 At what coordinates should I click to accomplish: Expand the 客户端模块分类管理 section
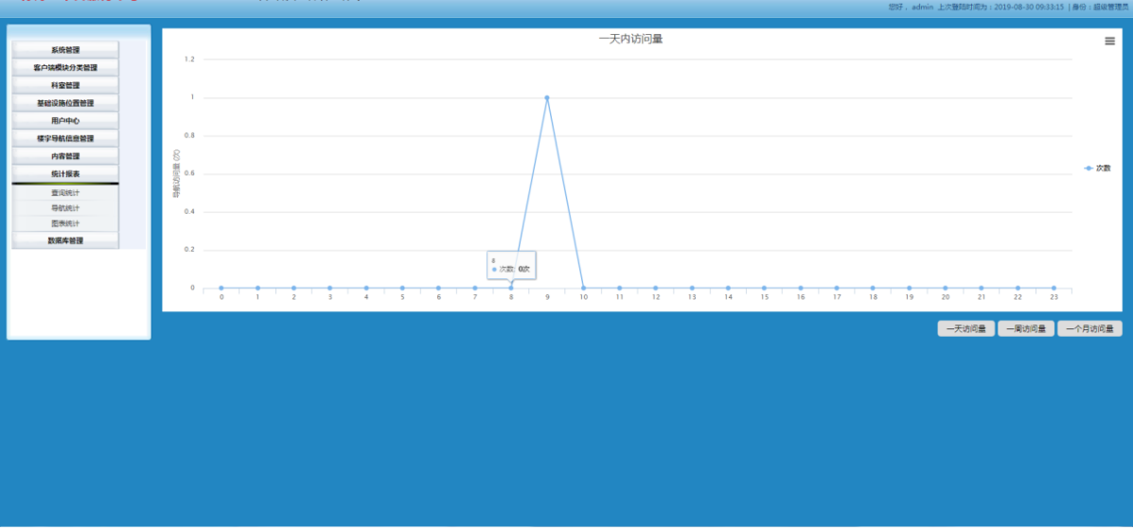point(65,67)
